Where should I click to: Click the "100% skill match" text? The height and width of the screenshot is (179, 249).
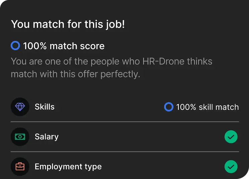[207, 107]
